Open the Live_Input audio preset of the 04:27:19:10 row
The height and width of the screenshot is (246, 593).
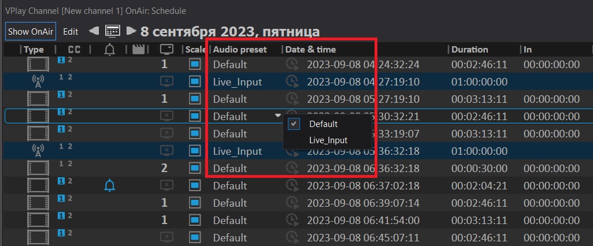[238, 82]
